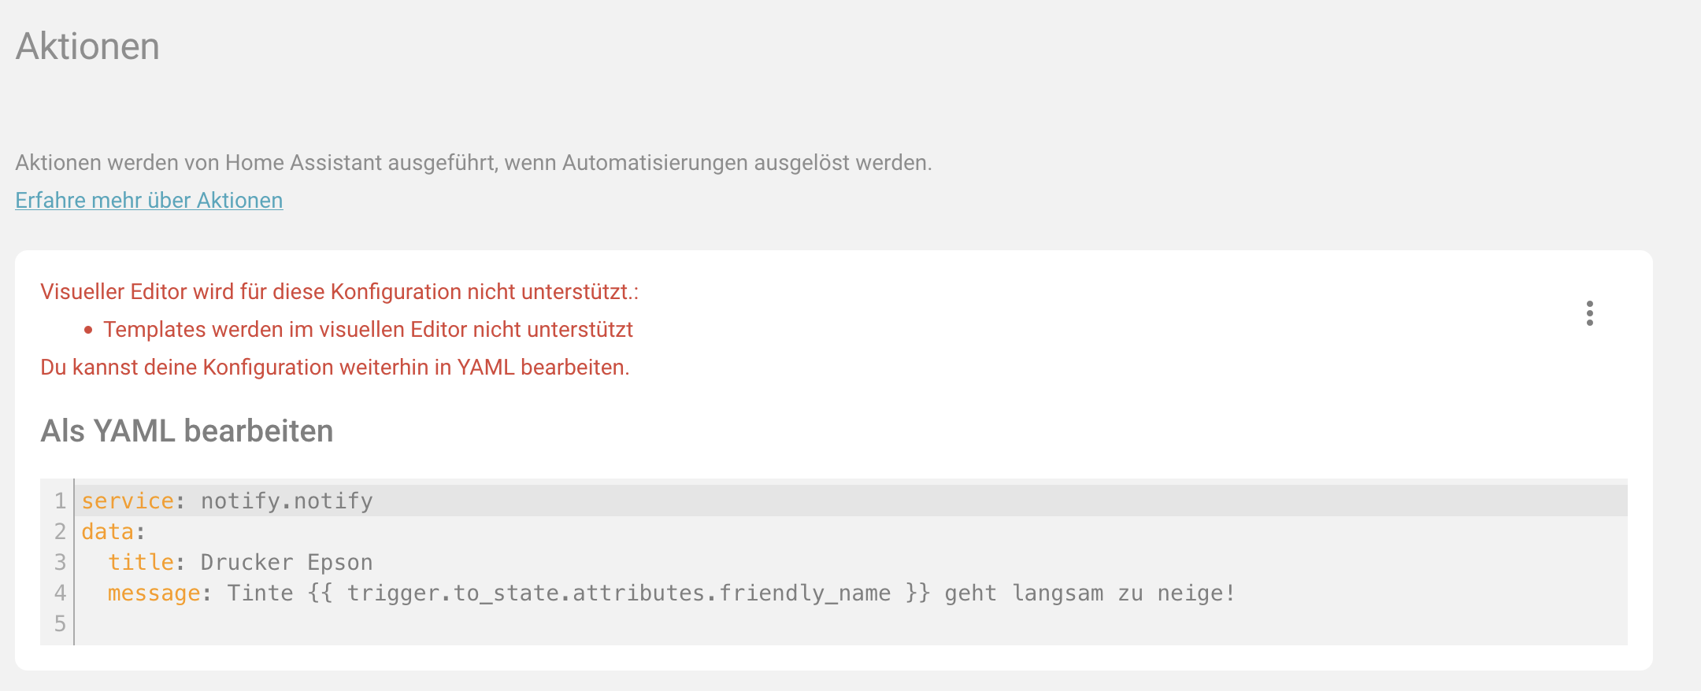Click the 'Aktionen werden von Home Assistant' description
Screen dimensions: 1701x691
click(x=473, y=163)
